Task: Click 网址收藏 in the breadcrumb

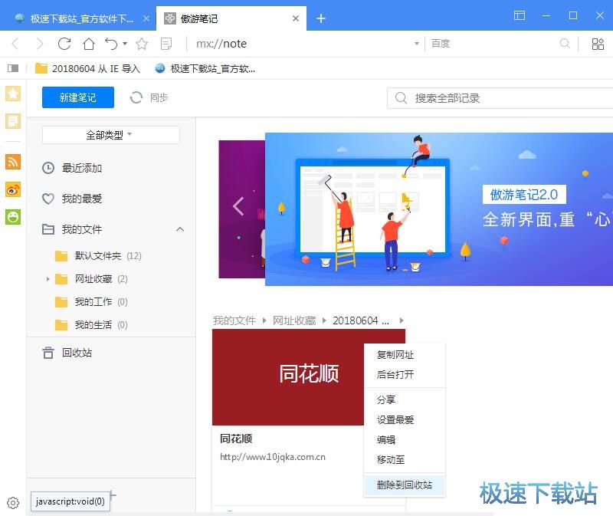Action: pyautogui.click(x=294, y=320)
